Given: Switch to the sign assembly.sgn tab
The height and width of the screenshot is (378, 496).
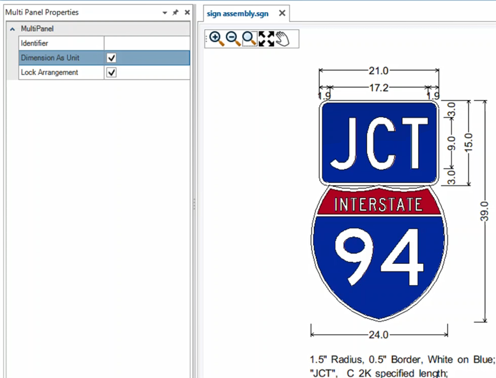Looking at the screenshot, I should [x=237, y=13].
